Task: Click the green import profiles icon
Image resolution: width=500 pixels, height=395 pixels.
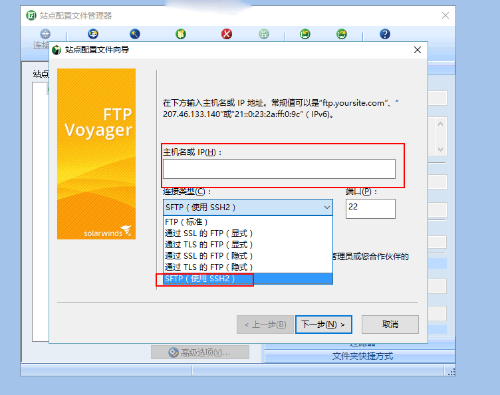Action: coord(305,34)
